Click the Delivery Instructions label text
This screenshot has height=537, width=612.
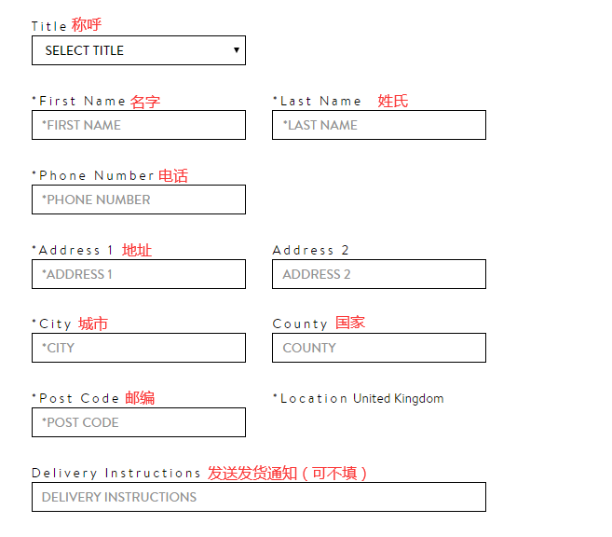click(x=116, y=473)
